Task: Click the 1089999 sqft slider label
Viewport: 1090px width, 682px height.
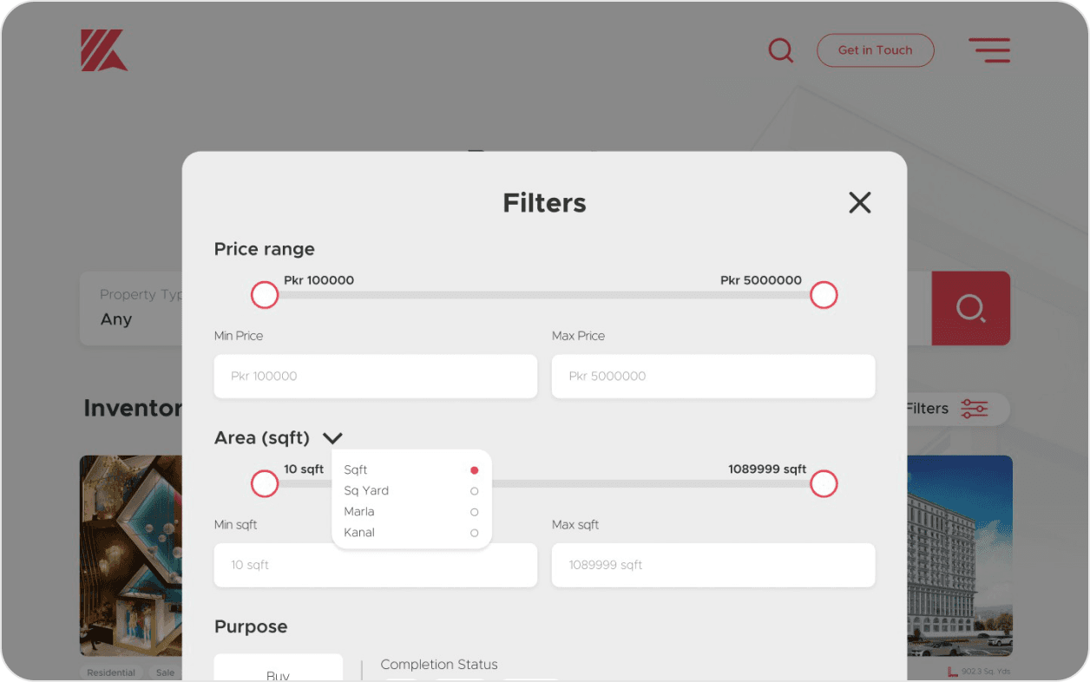Action: tap(767, 469)
